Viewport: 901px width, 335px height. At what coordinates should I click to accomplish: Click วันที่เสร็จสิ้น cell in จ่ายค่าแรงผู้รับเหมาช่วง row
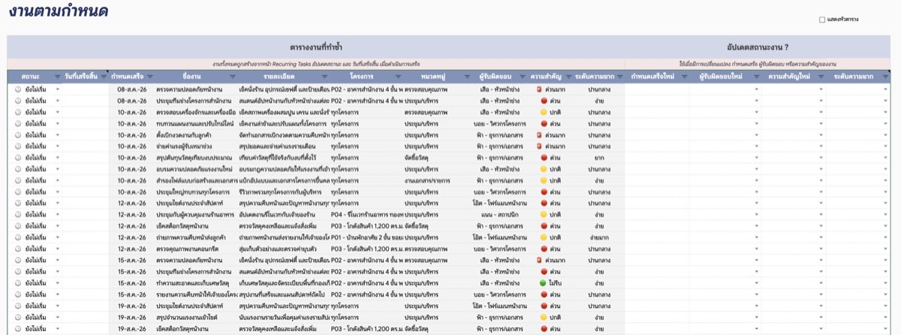tap(84, 146)
